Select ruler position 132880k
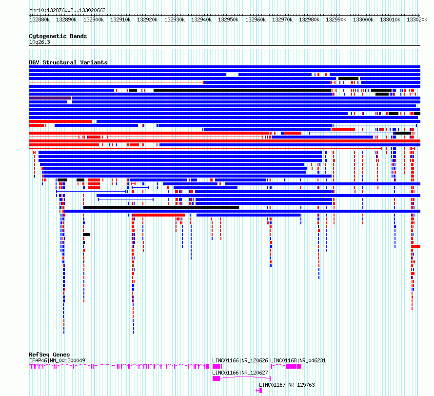Viewport: 434px width, 396px height. (x=39, y=20)
